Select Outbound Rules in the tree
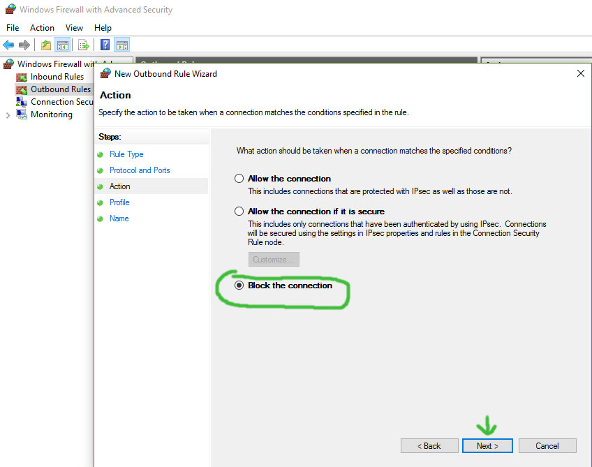 click(x=61, y=89)
